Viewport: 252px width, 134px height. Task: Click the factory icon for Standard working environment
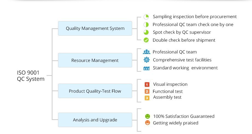pos(147,68)
